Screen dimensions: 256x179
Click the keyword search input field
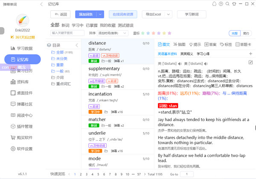tap(67, 33)
